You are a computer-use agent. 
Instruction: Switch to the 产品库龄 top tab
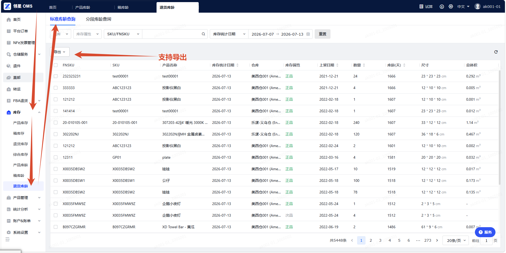83,7
